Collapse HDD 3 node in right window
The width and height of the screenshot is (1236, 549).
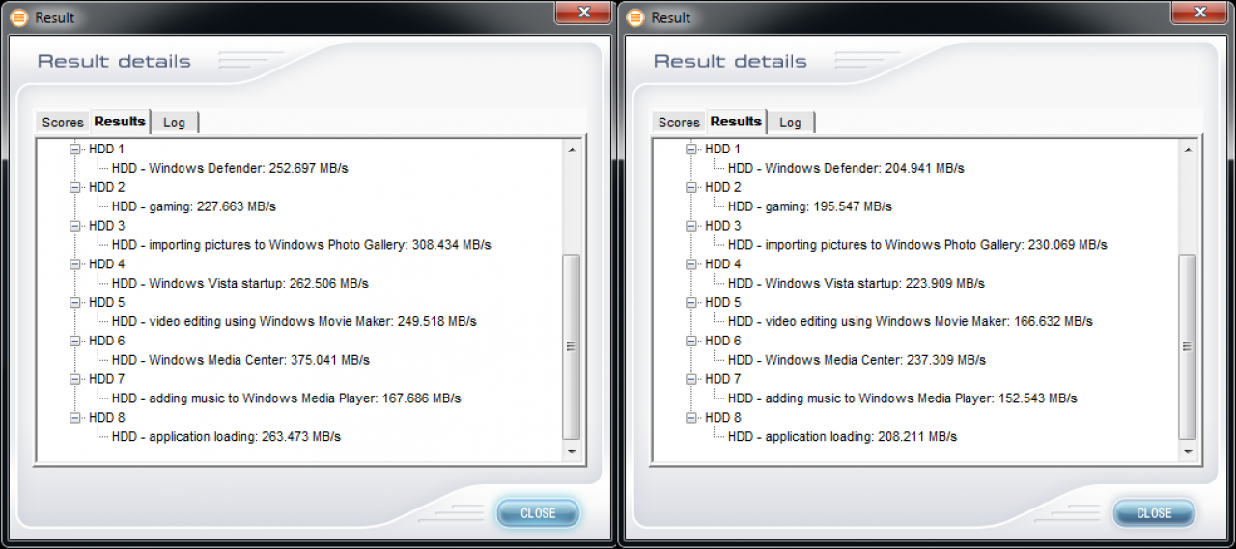pos(691,226)
